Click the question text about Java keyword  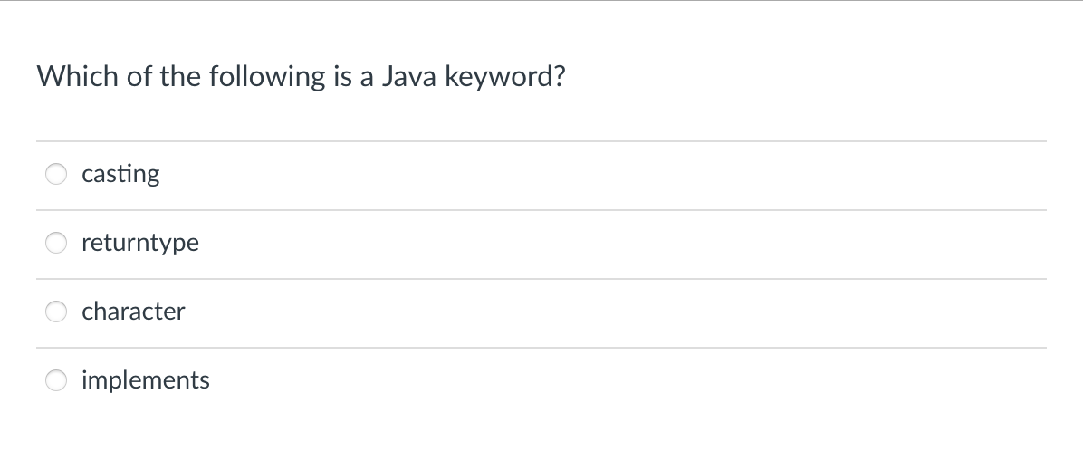(302, 76)
